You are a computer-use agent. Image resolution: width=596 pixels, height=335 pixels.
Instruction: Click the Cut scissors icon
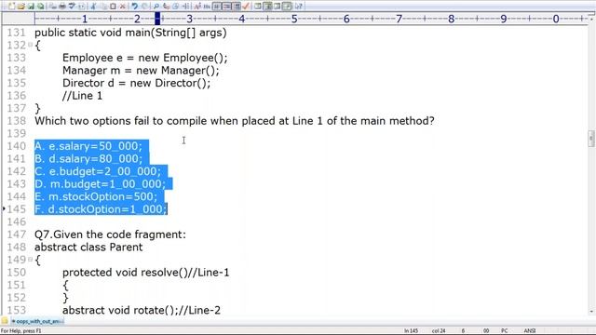pyautogui.click(x=92, y=7)
